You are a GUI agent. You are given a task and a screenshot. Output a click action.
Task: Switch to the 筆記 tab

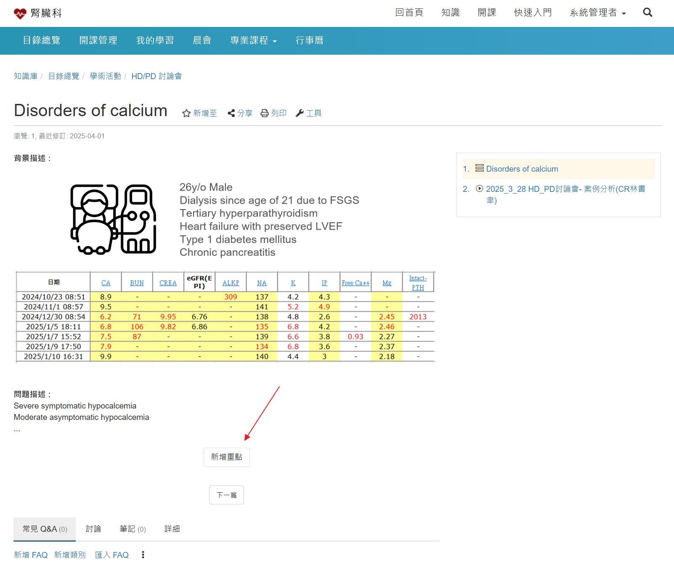coord(132,529)
